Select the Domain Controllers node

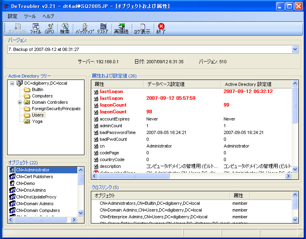[x=50, y=102]
